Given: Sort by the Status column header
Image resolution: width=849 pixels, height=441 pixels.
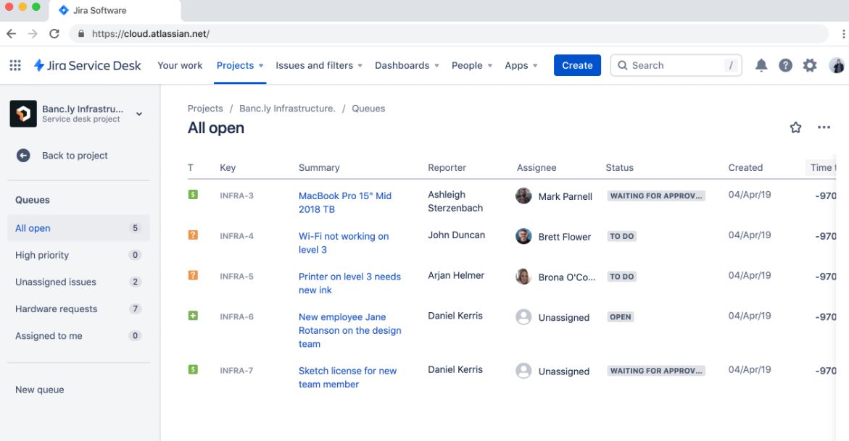Looking at the screenshot, I should [619, 168].
